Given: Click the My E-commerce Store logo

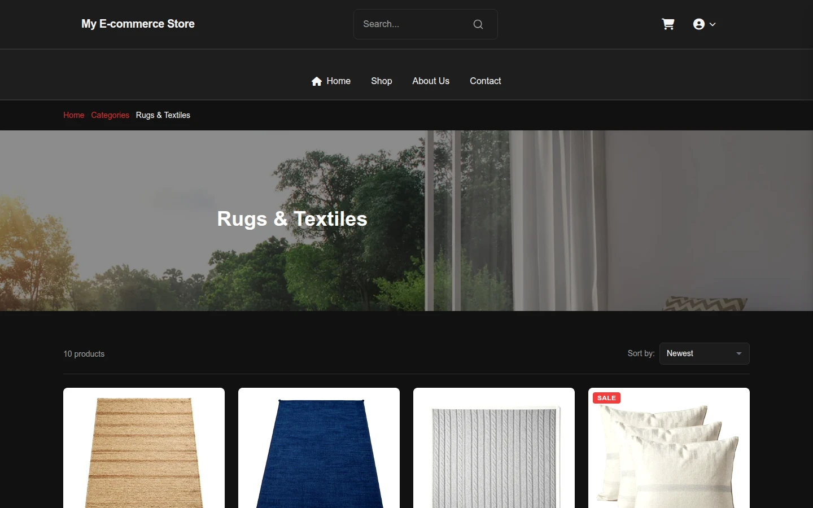Looking at the screenshot, I should coord(138,24).
